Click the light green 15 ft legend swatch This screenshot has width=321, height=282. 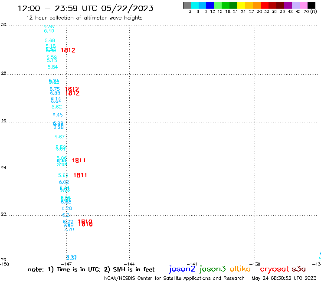tap(218, 5)
